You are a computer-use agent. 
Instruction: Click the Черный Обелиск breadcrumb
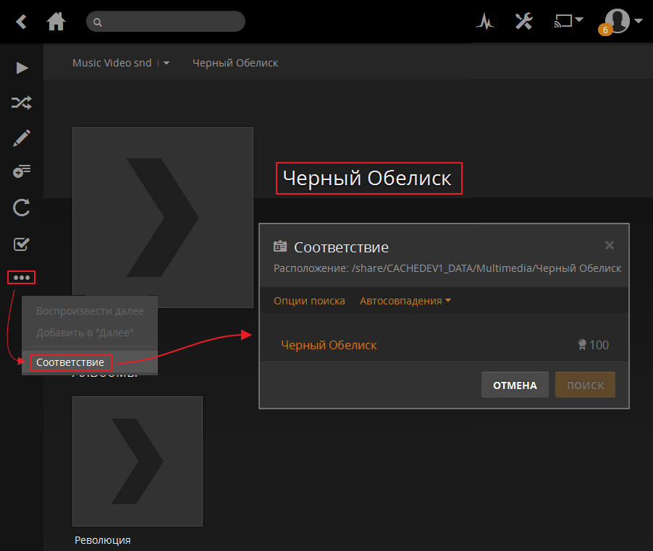(x=235, y=63)
